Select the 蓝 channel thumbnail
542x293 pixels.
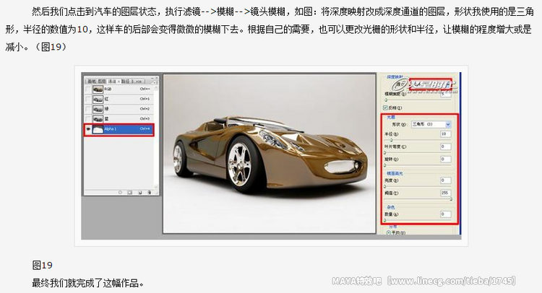98,119
